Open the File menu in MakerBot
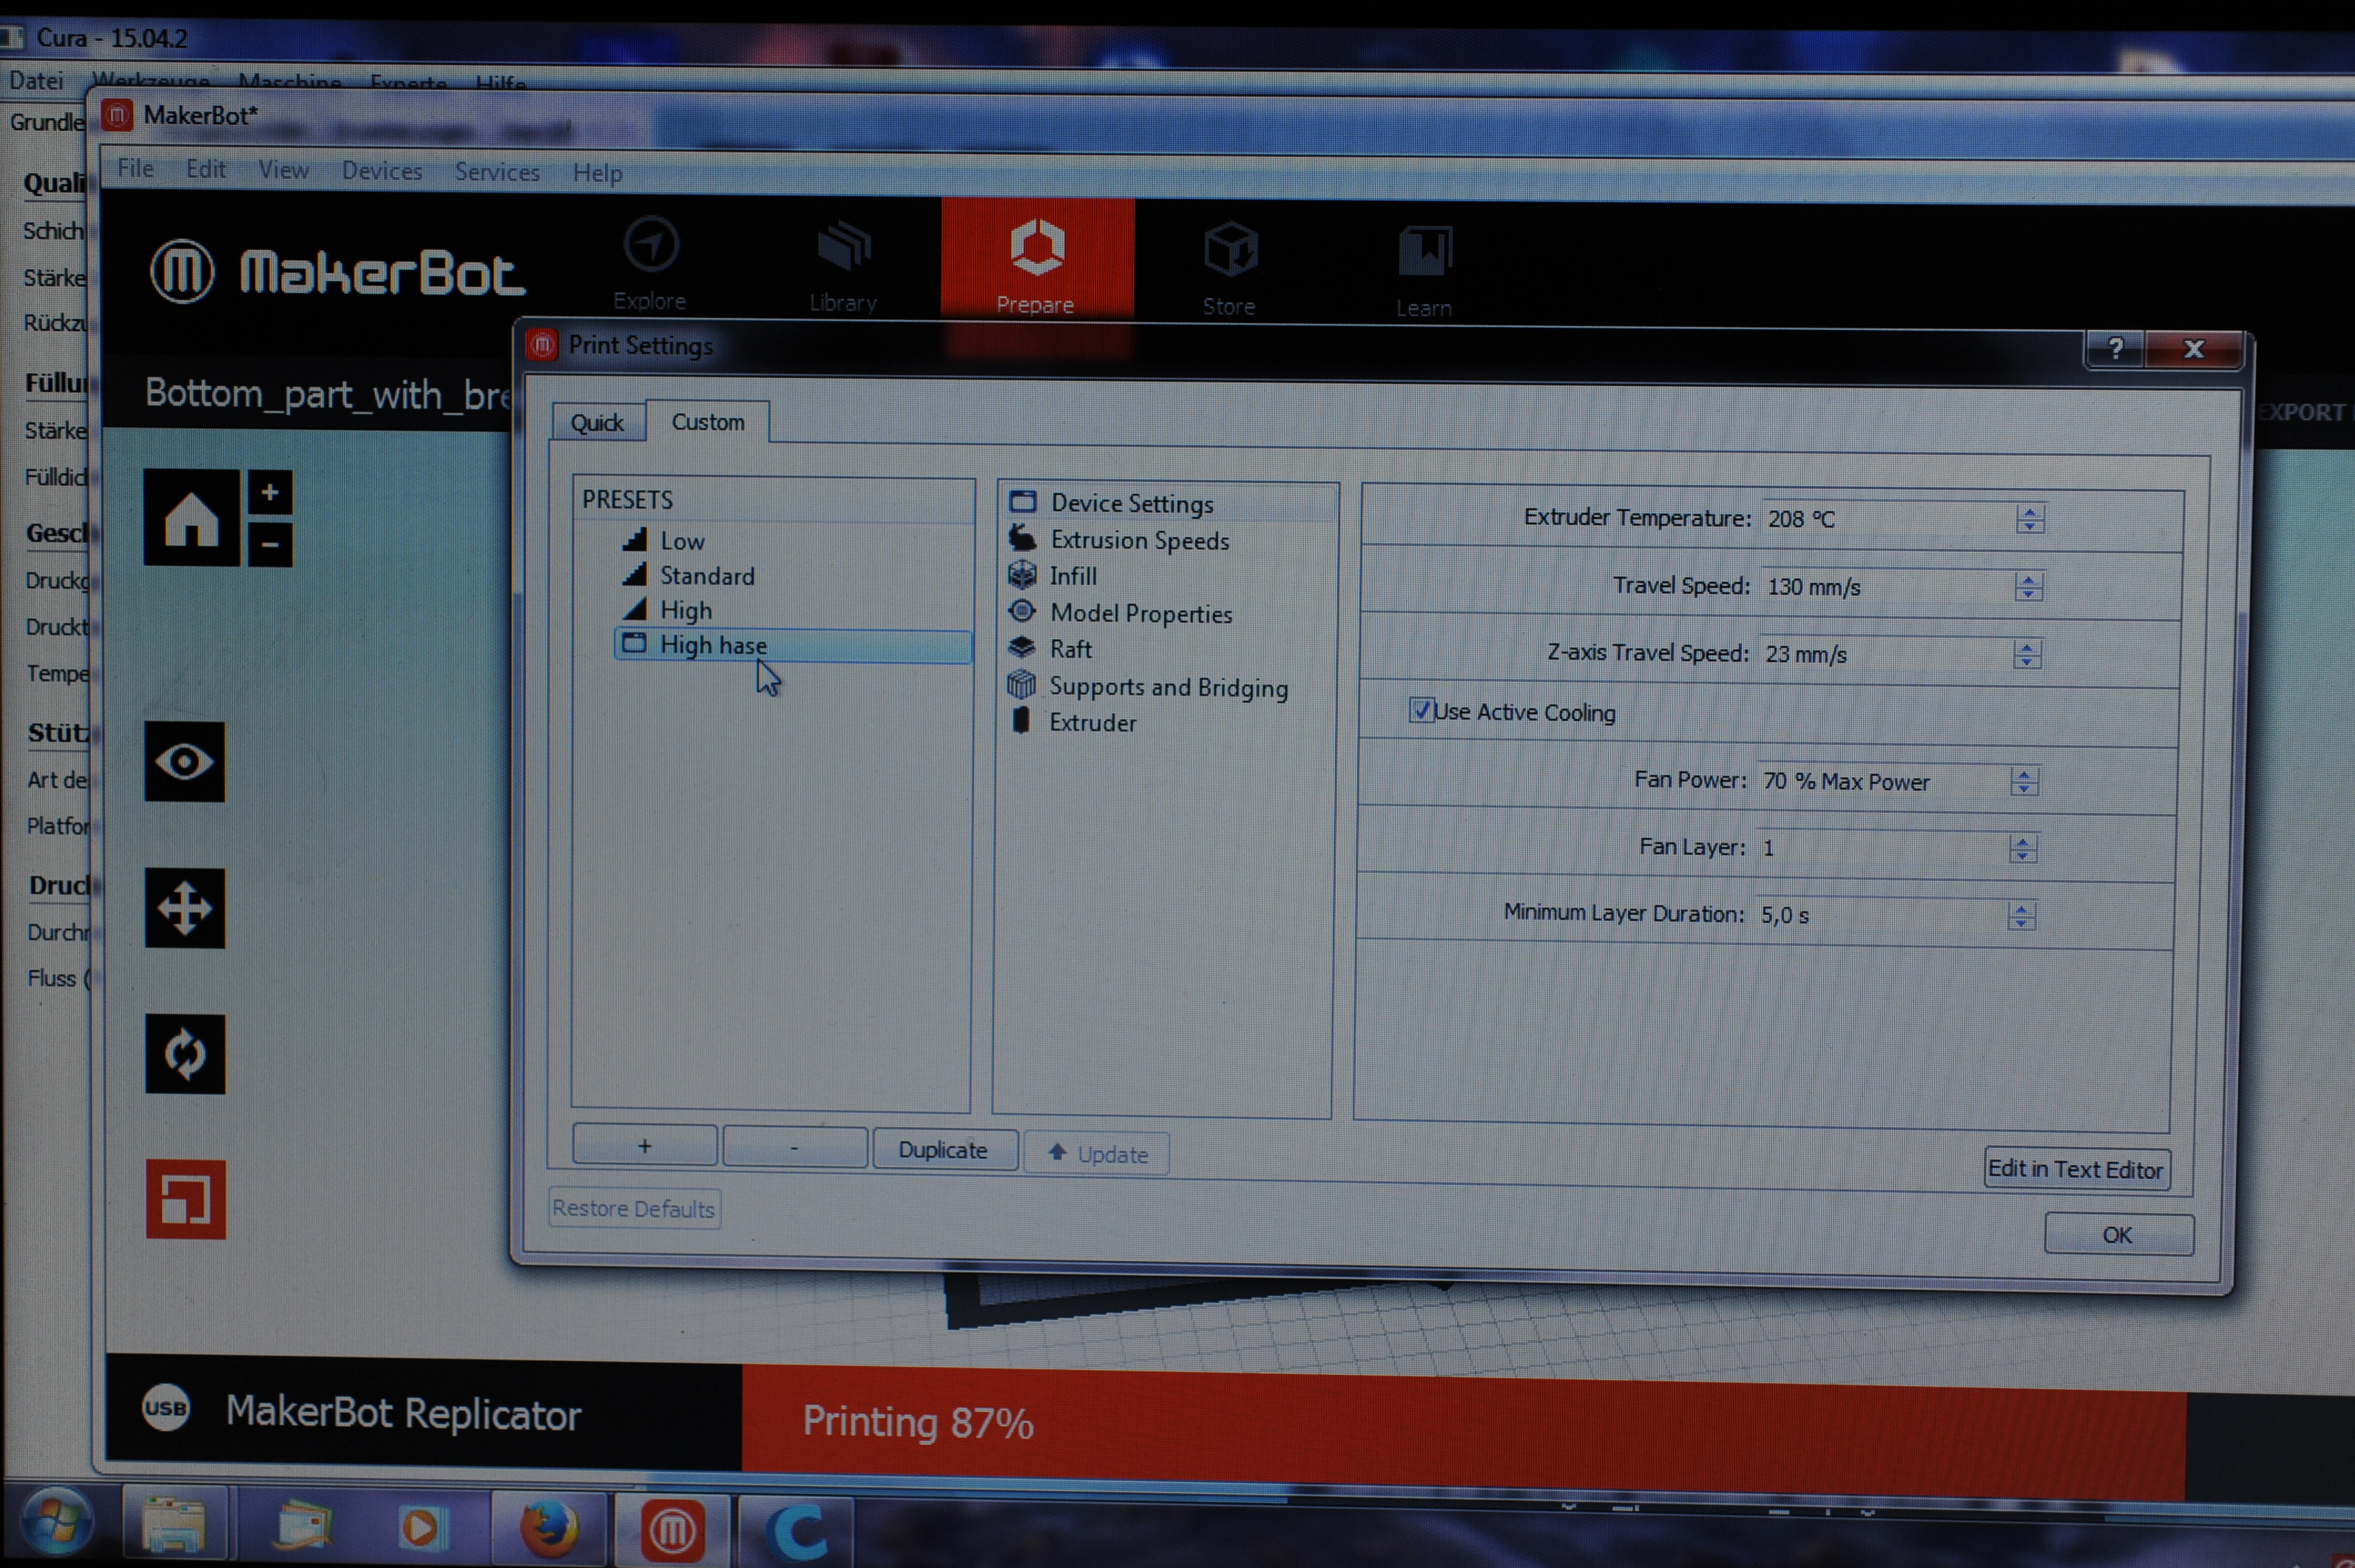This screenshot has height=1568, width=2355. click(x=135, y=168)
